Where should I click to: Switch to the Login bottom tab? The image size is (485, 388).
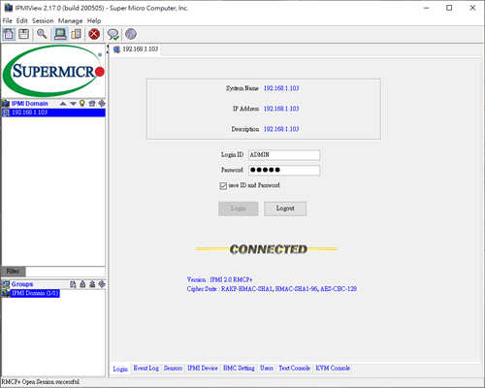[120, 369]
